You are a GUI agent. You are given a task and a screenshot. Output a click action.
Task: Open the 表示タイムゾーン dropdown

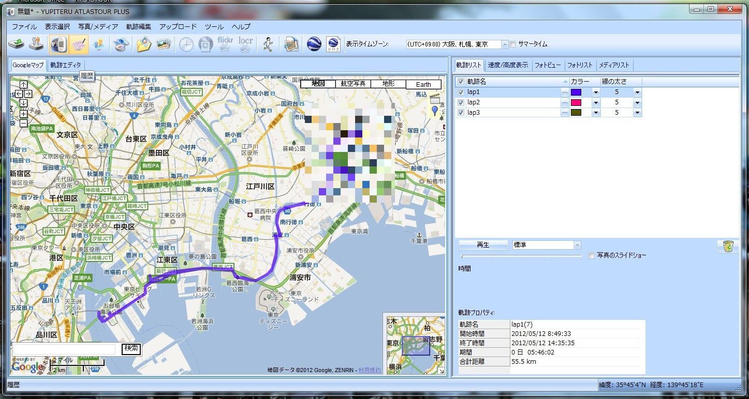pyautogui.click(x=505, y=44)
